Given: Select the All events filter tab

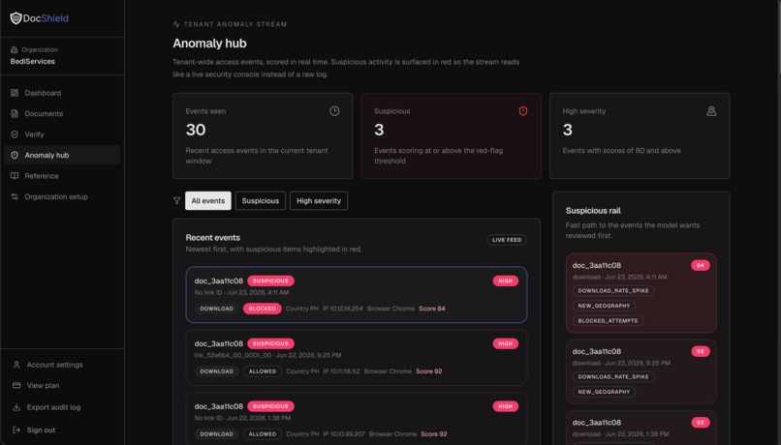Looking at the screenshot, I should pos(208,201).
